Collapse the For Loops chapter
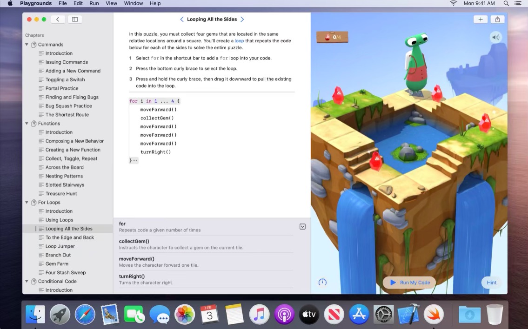The height and width of the screenshot is (329, 528). click(x=27, y=202)
